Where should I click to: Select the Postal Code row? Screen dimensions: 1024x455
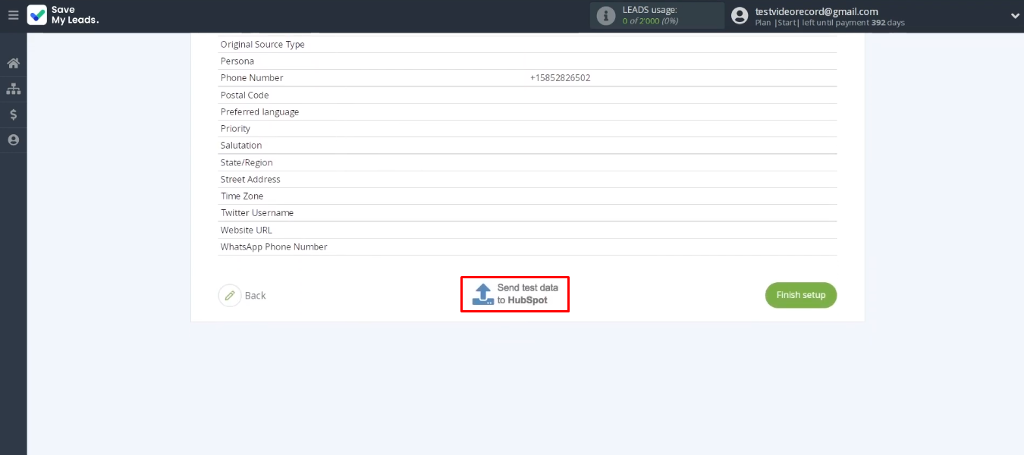pos(528,95)
